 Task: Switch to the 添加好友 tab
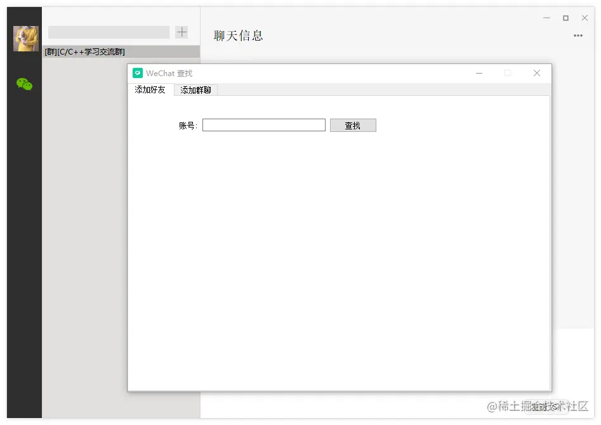pyautogui.click(x=150, y=90)
